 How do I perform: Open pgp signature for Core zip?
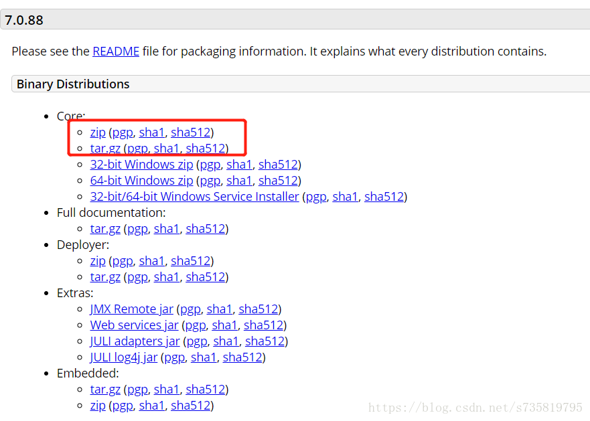[x=123, y=133]
